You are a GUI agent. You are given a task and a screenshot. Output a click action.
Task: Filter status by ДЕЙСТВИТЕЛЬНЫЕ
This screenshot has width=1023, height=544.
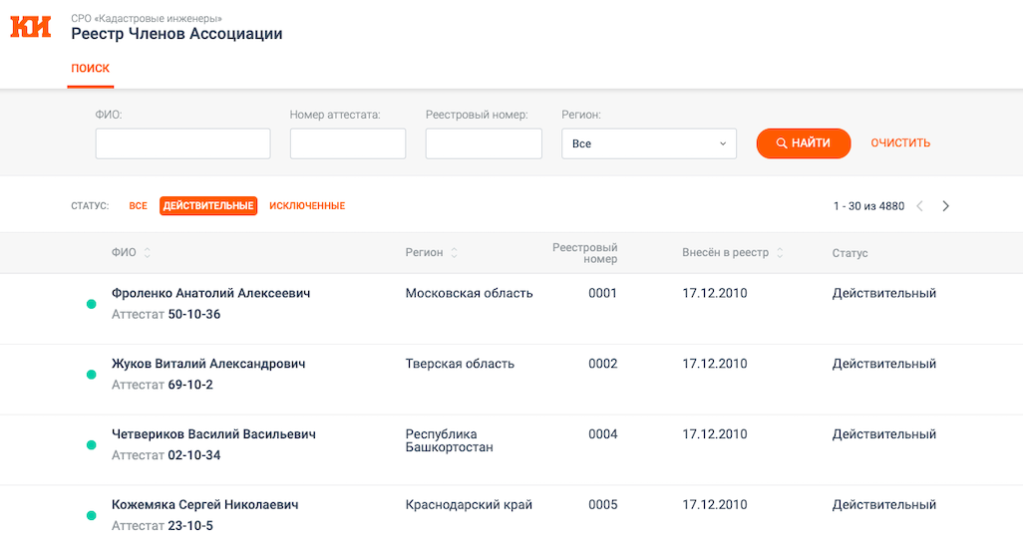pyautogui.click(x=208, y=206)
